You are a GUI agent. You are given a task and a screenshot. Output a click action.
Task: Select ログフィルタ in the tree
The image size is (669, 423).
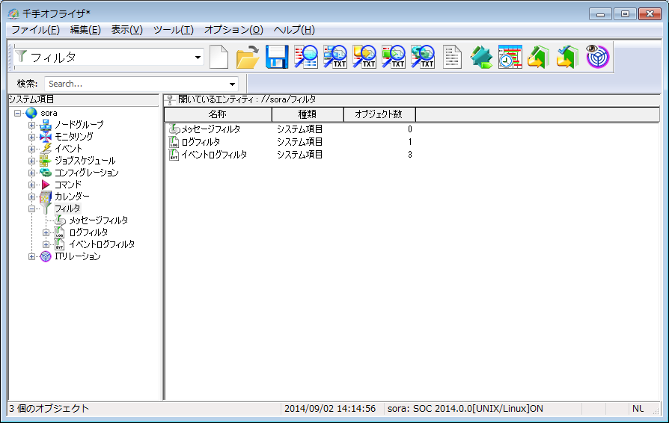[x=88, y=232]
